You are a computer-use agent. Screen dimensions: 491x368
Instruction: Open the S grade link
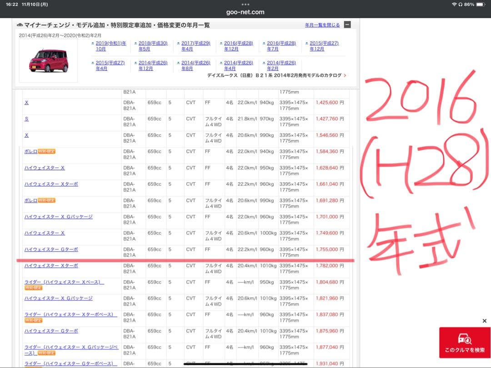point(26,119)
